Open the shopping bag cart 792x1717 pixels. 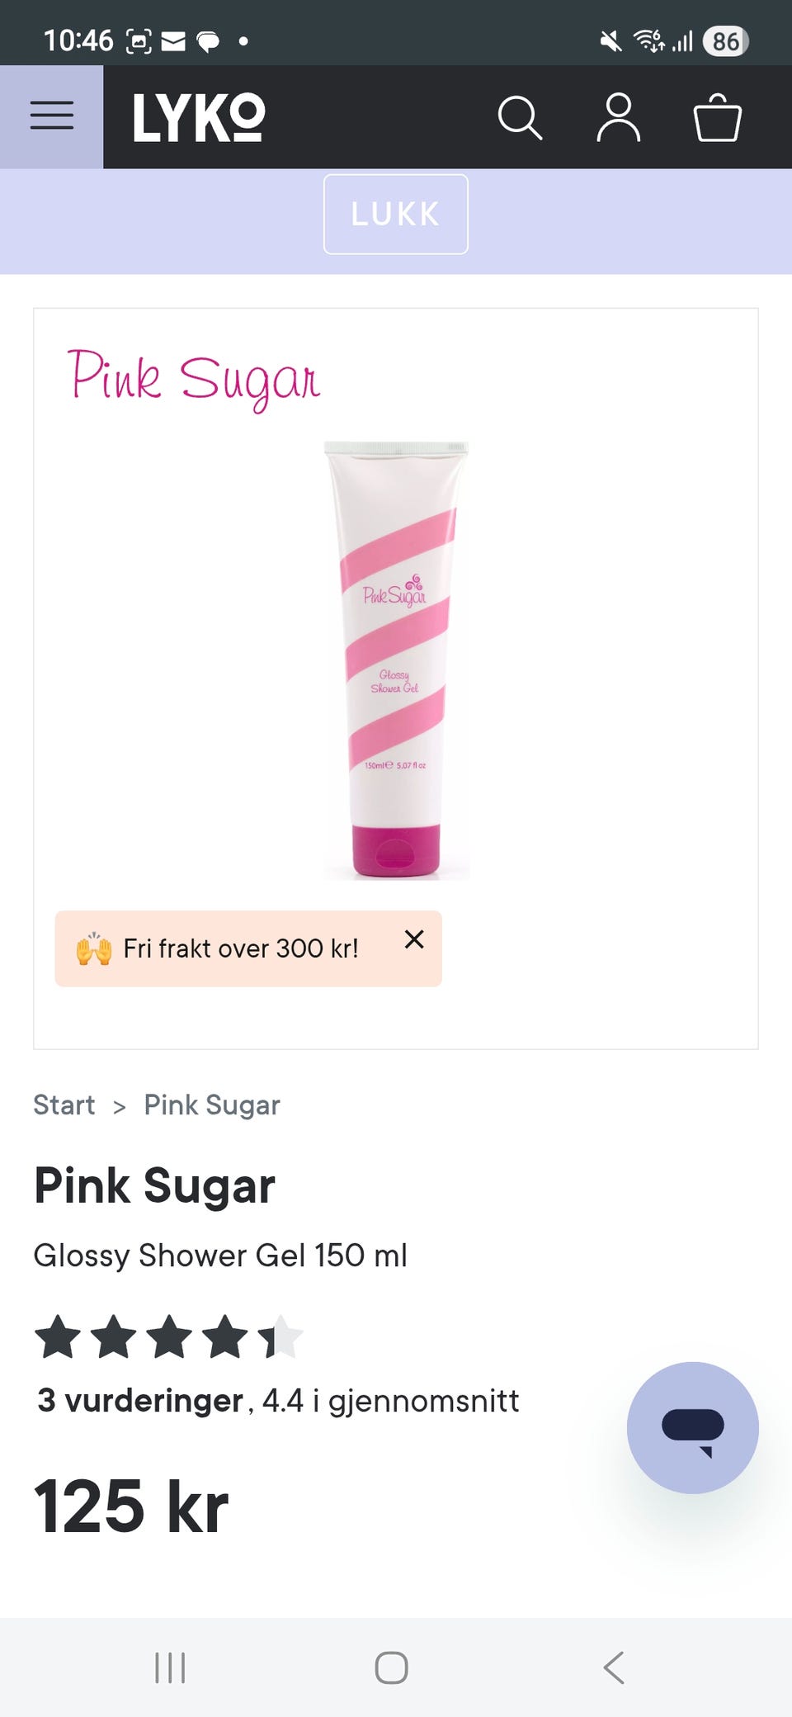pos(717,118)
